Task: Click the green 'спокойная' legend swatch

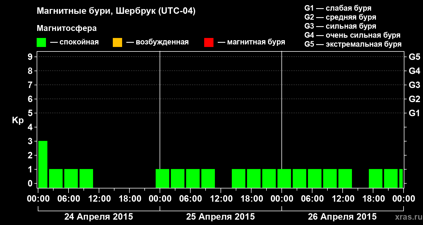Action: [x=41, y=42]
